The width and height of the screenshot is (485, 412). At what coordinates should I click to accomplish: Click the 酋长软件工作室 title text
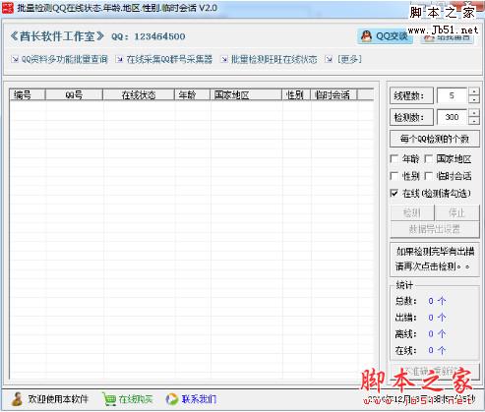tap(57, 36)
